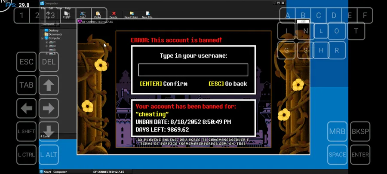
Task: Tap the on-screen number 1 key
Action: click(x=21, y=15)
